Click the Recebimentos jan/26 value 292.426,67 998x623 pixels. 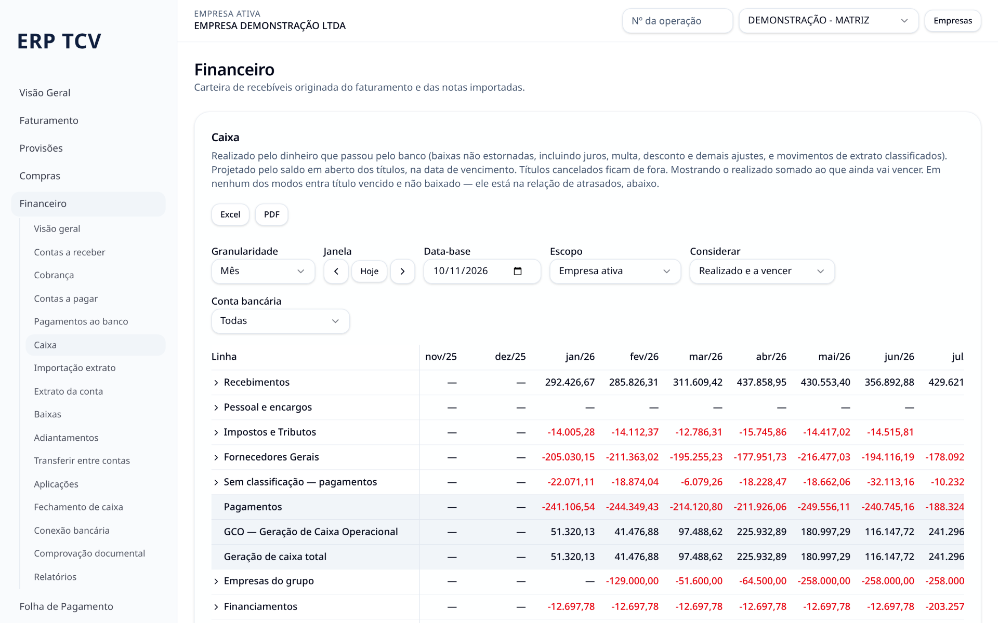pyautogui.click(x=570, y=383)
